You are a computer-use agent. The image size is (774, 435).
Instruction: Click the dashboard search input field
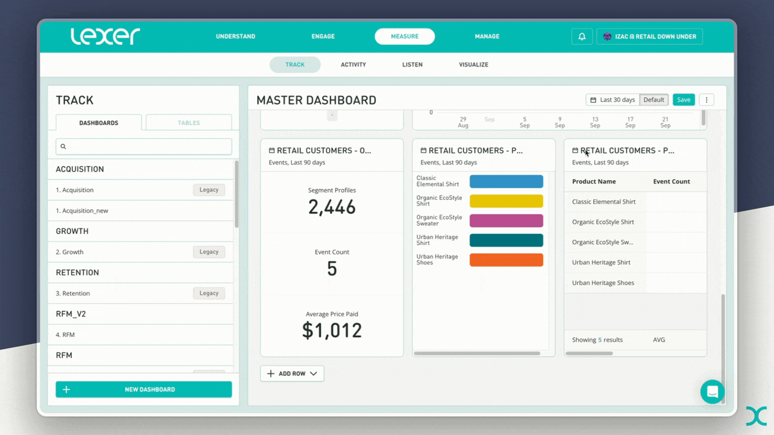pyautogui.click(x=143, y=146)
